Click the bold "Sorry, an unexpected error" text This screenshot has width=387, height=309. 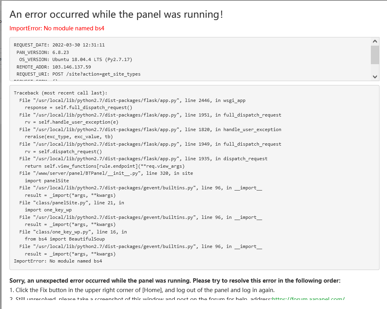point(175,281)
